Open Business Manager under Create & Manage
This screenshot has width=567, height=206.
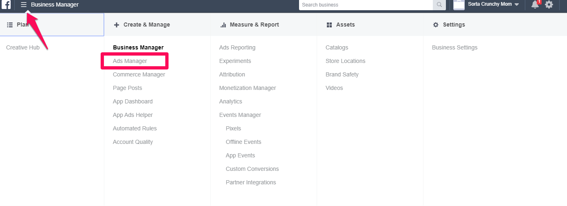tap(138, 47)
